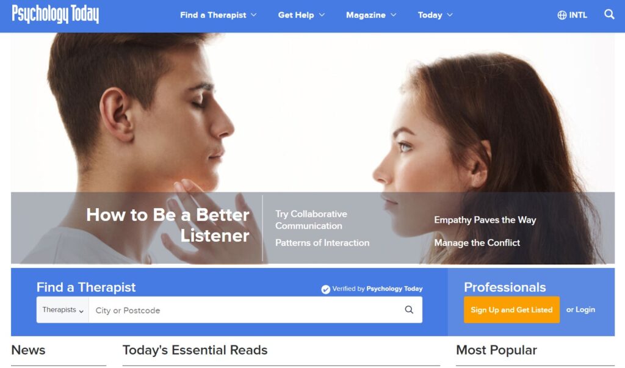The height and width of the screenshot is (368, 625).
Task: Open the Psychology Today logo homepage
Action: coord(56,15)
